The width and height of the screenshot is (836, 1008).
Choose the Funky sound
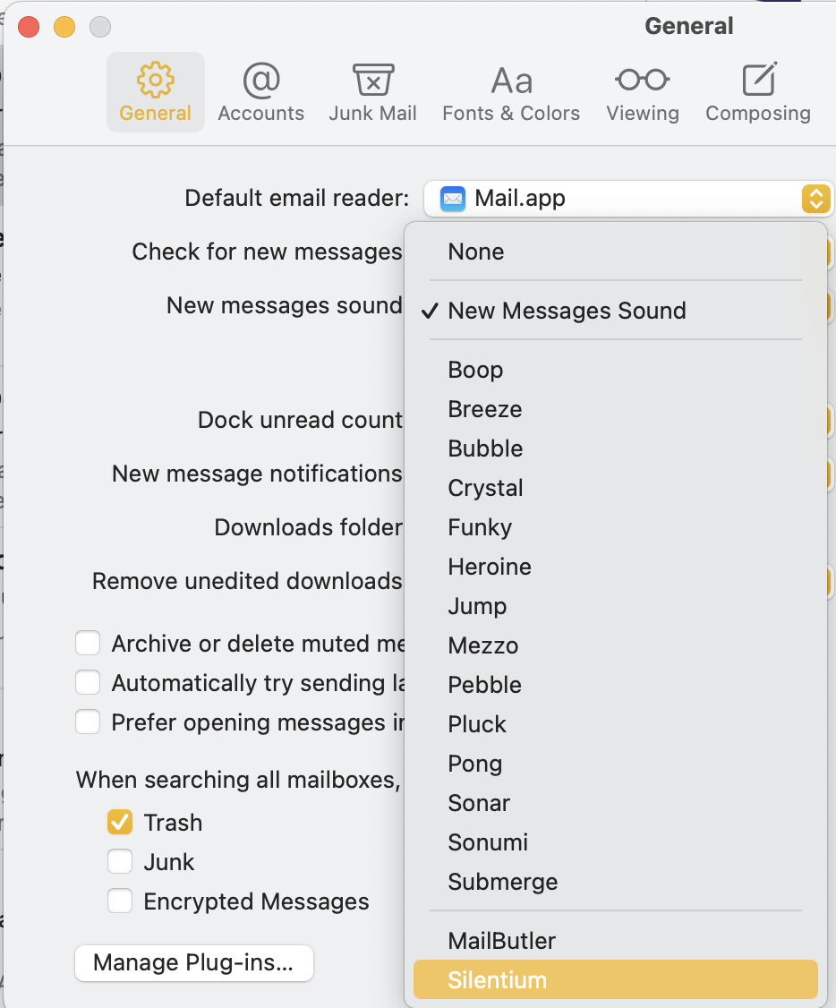point(616,527)
